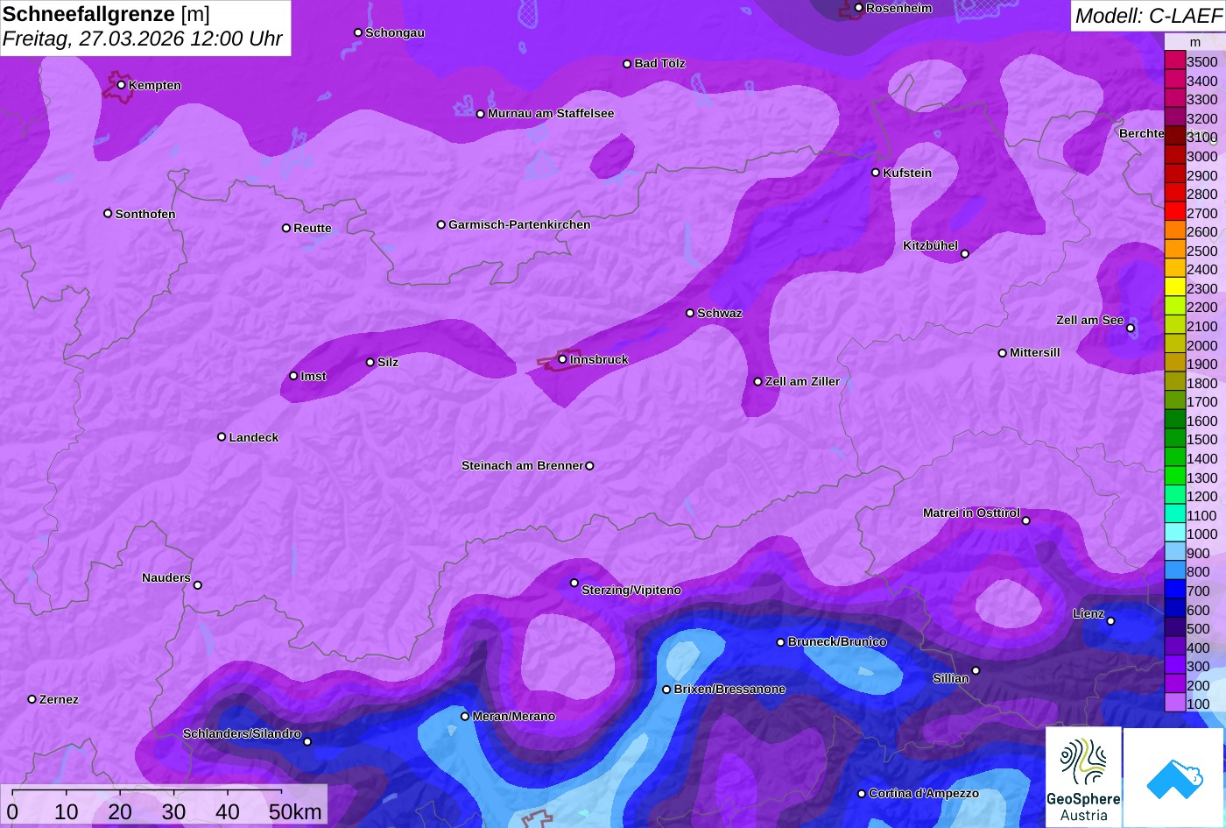Click the 2800 m red legend color
This screenshot has height=828, width=1226.
click(1174, 194)
